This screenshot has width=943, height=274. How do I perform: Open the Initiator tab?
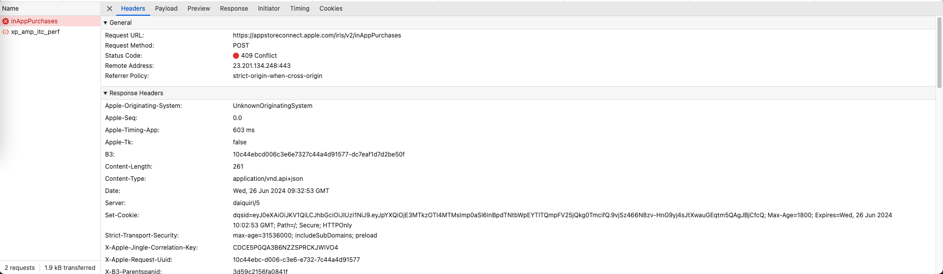269,9
